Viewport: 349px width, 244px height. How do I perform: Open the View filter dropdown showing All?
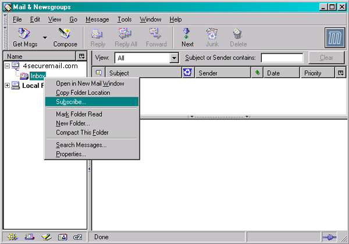click(146, 58)
